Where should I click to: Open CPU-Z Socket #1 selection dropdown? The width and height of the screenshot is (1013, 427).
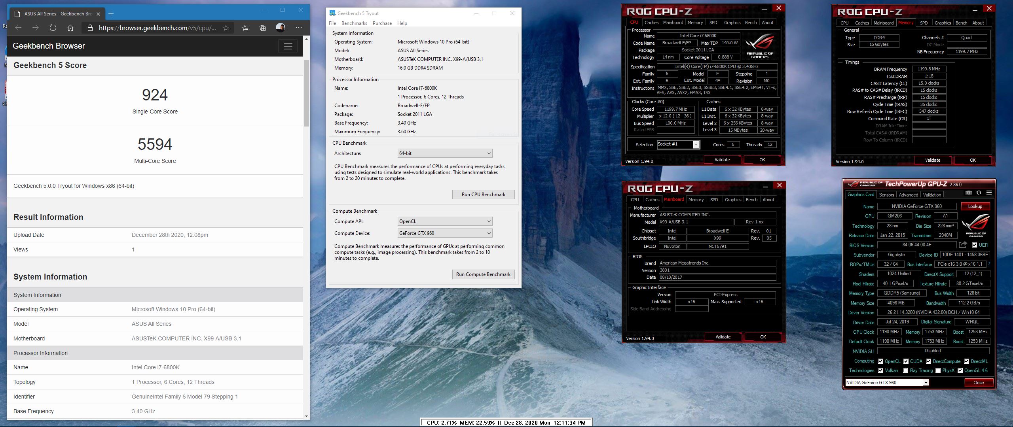[678, 144]
